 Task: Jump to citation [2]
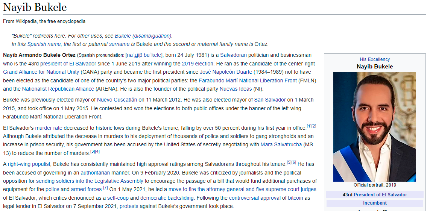point(314,126)
